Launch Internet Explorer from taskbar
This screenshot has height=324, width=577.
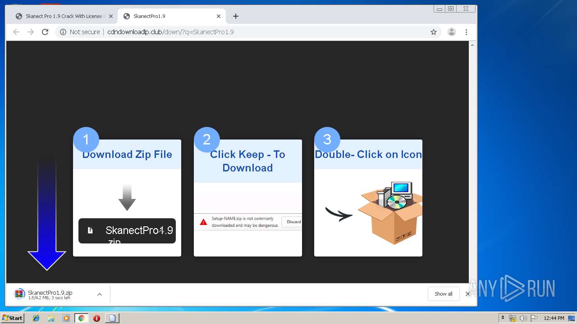coord(36,318)
